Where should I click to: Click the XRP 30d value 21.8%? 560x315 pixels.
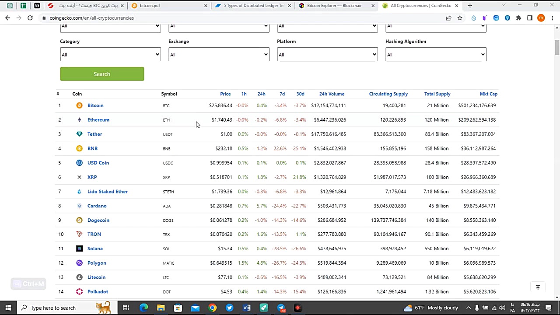[x=300, y=177]
